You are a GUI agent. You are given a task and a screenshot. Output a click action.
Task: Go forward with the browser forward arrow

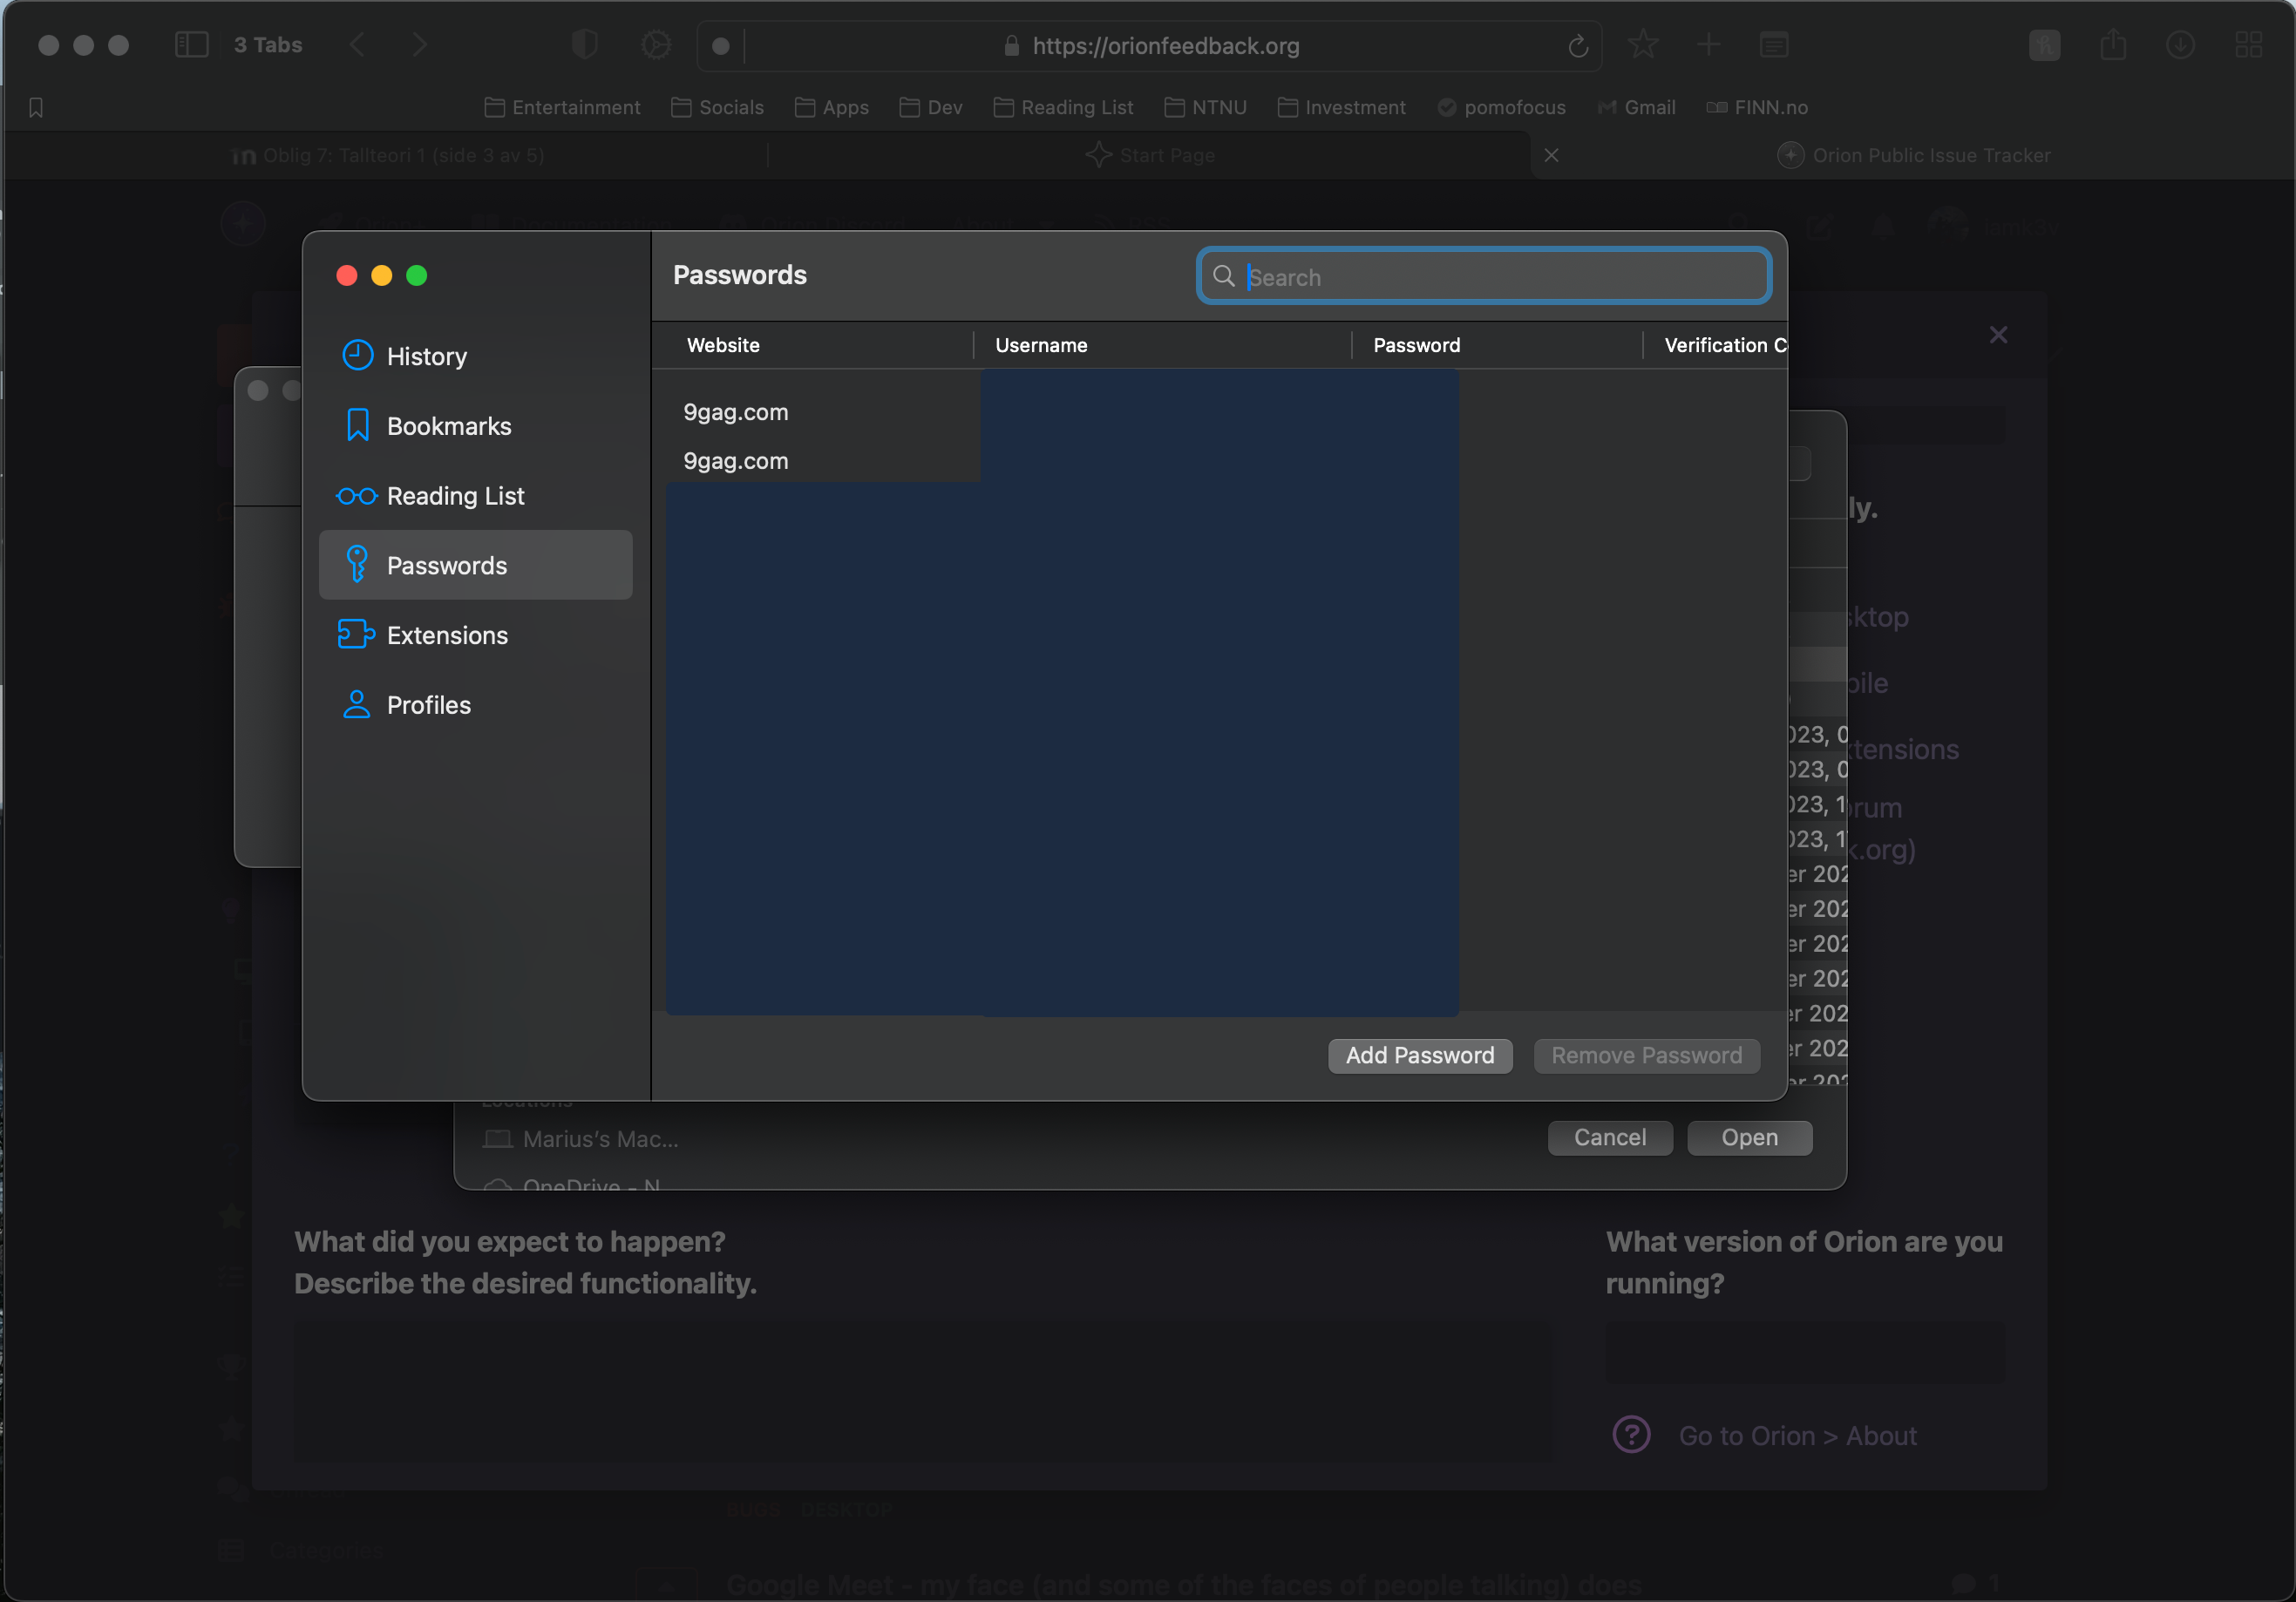[x=420, y=45]
